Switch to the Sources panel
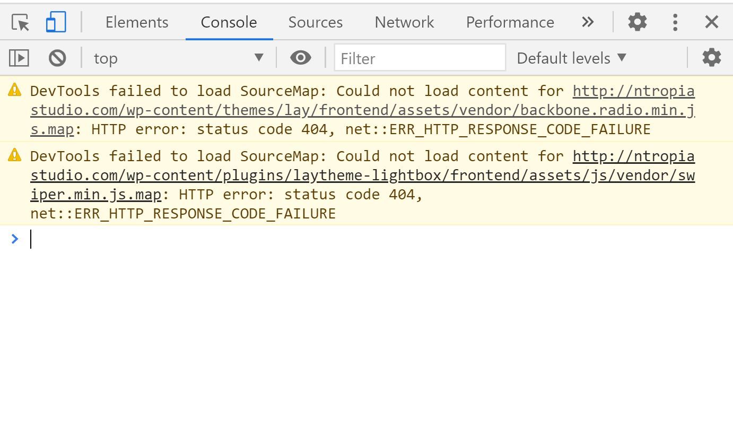This screenshot has width=733, height=421. (315, 22)
